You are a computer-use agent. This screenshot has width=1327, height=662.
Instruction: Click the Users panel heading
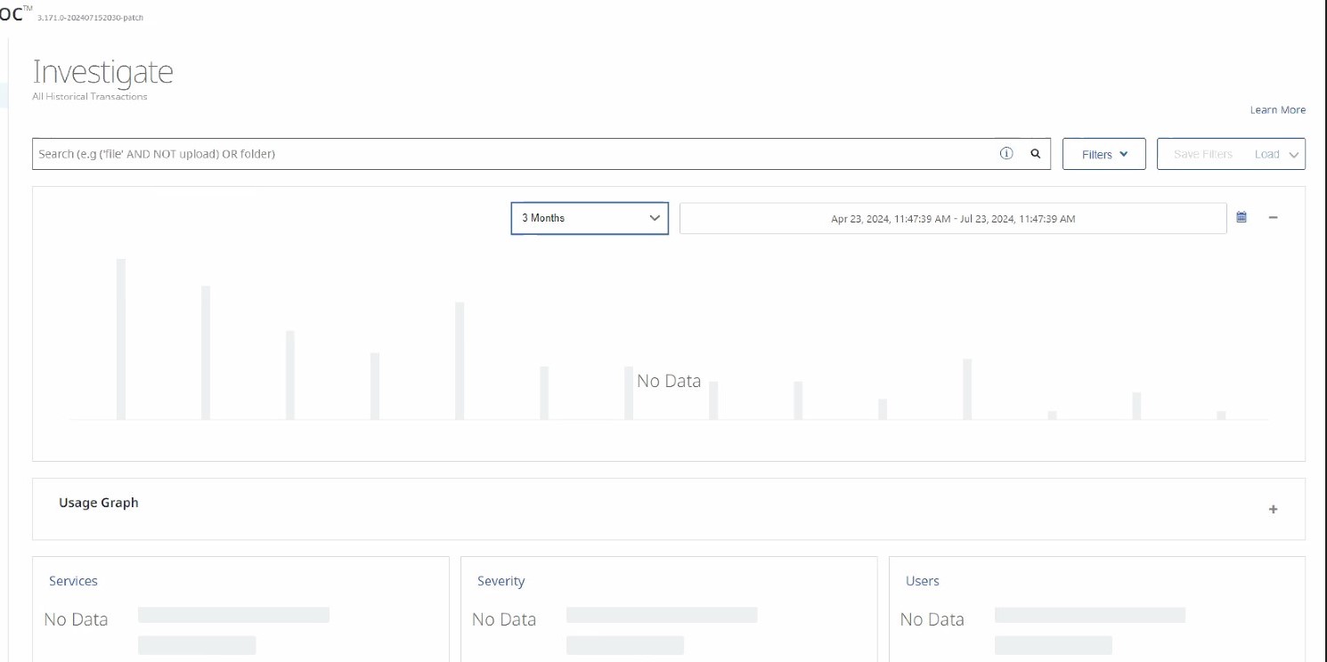pos(922,581)
